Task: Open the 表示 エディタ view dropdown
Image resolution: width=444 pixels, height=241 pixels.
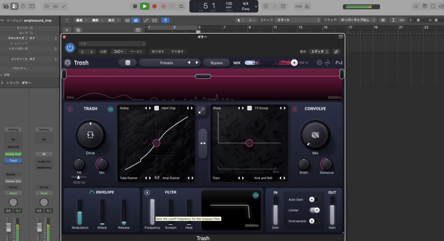Action: [x=319, y=52]
